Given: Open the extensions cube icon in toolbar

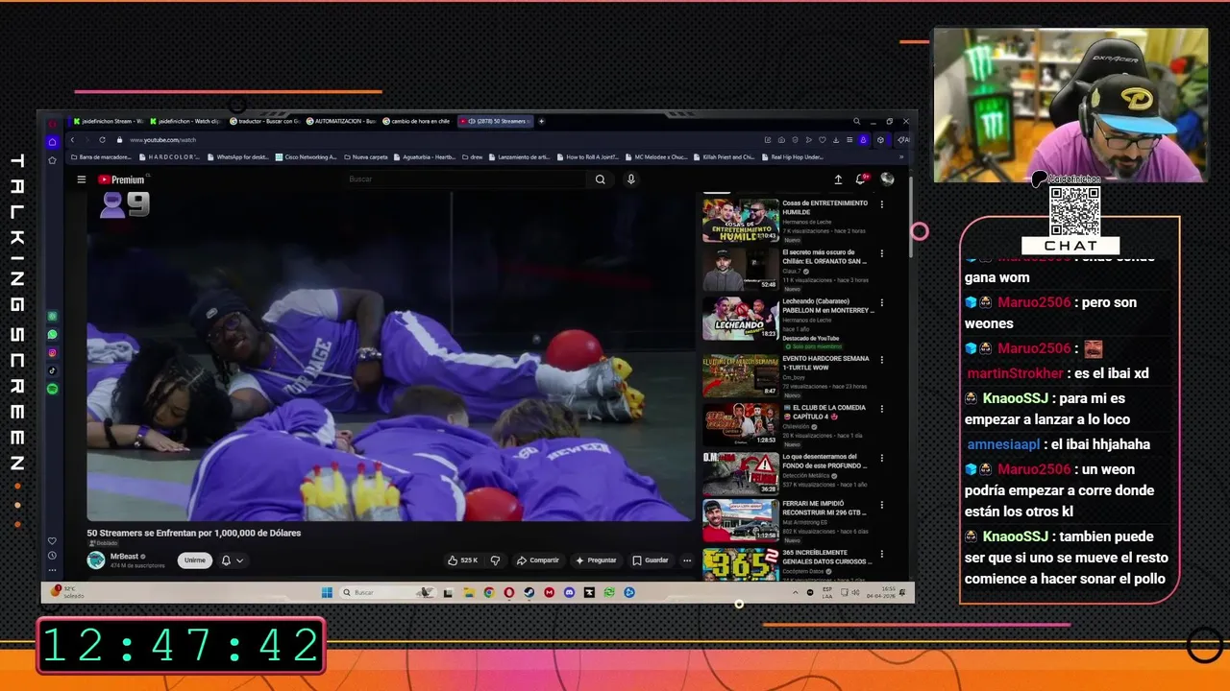Looking at the screenshot, I should [x=880, y=140].
